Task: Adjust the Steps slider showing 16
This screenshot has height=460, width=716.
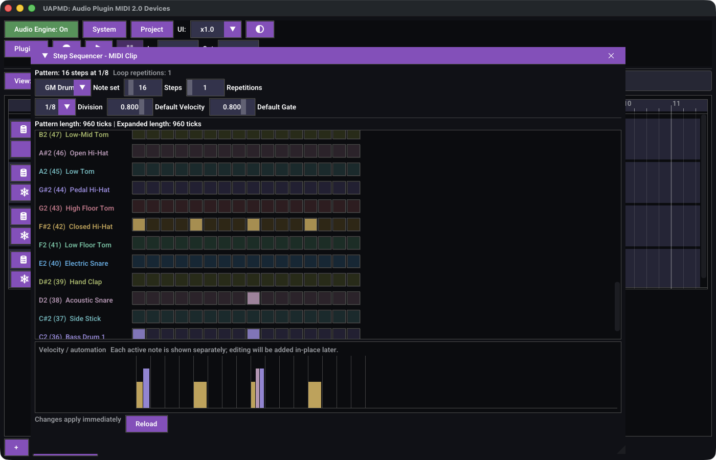Action: 143,87
